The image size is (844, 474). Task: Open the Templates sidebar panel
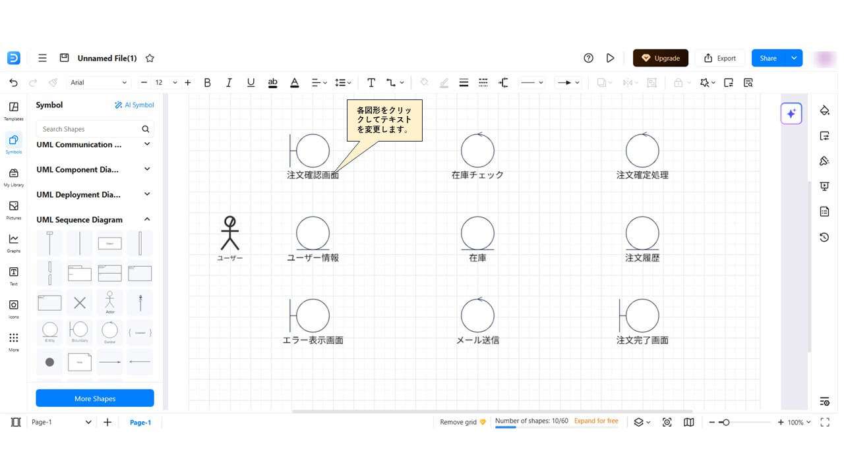(13, 110)
